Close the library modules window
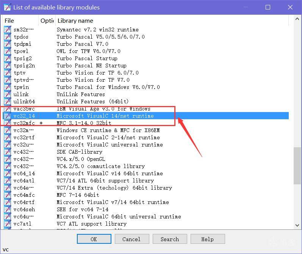Screen dimensions: 302x254 (290, 7)
